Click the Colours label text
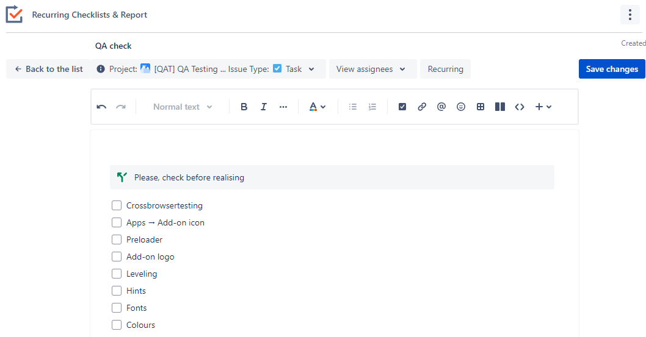Image resolution: width=646 pixels, height=337 pixels. tap(140, 325)
